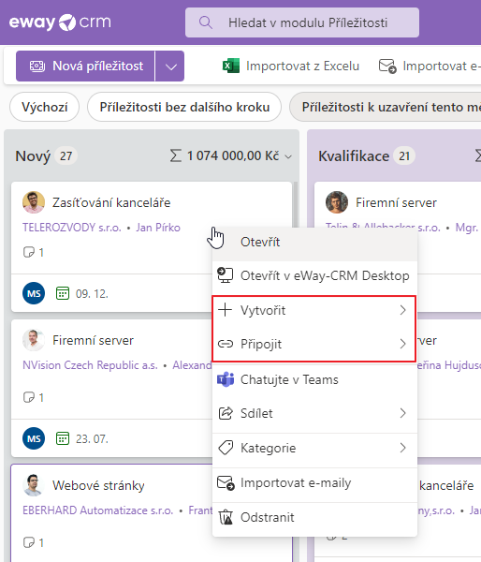
Task: Open the Připojit submenu
Action: pos(313,344)
